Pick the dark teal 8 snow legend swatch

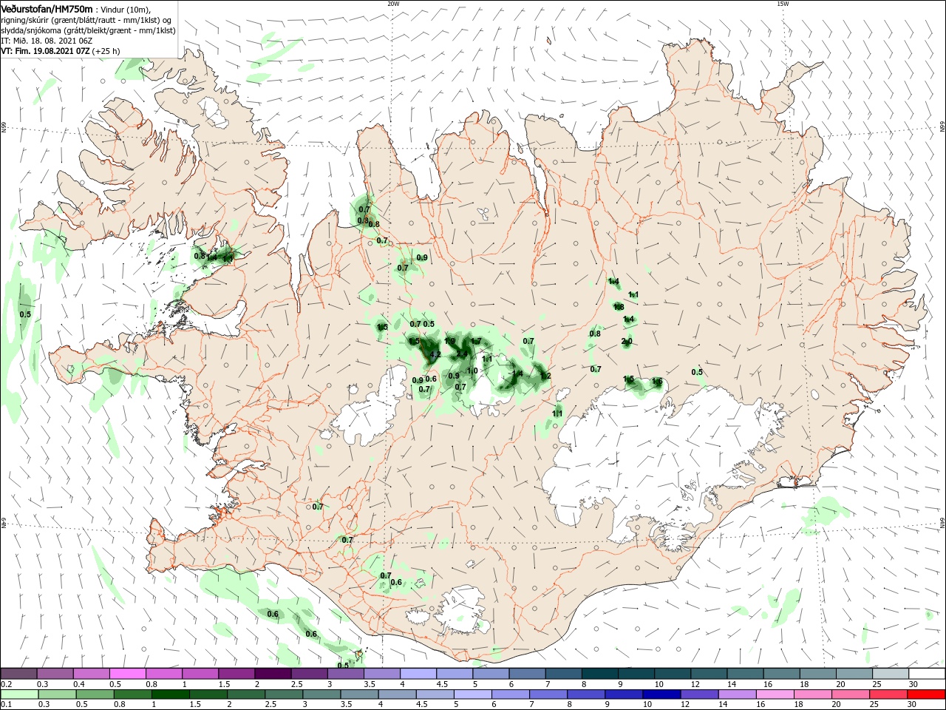(599, 674)
